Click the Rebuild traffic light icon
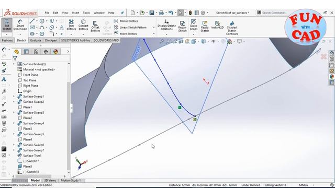This screenshot has width=335, height=188. (190, 13)
